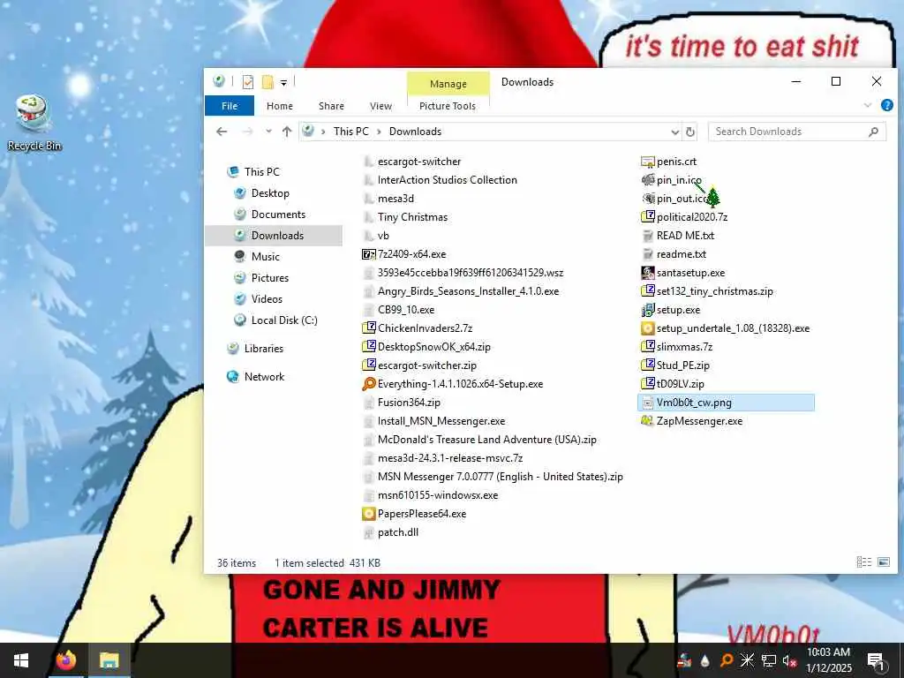Viewport: 904px width, 678px height.
Task: Select the penis.crt certificate icon
Action: (x=648, y=162)
